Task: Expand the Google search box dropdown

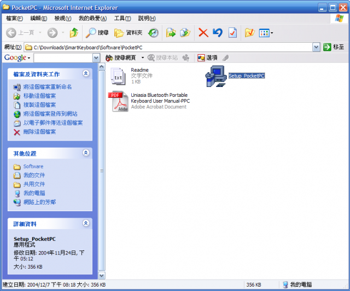Action: [x=96, y=58]
